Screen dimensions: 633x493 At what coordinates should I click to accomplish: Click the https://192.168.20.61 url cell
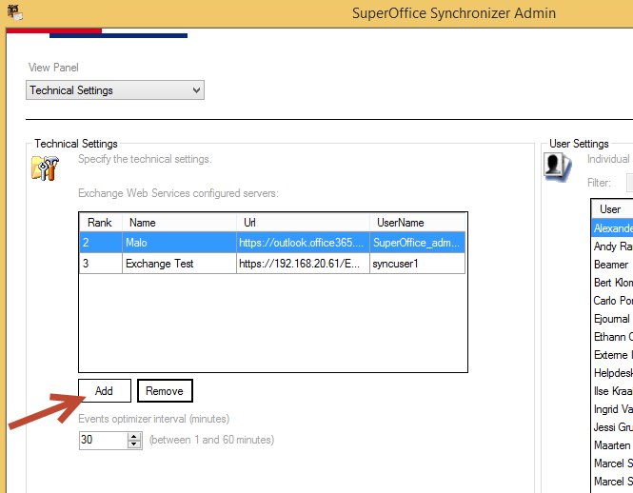pyautogui.click(x=304, y=264)
